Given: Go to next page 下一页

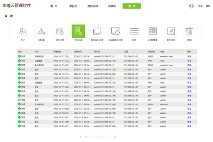Looking at the screenshot, I should (x=112, y=137).
